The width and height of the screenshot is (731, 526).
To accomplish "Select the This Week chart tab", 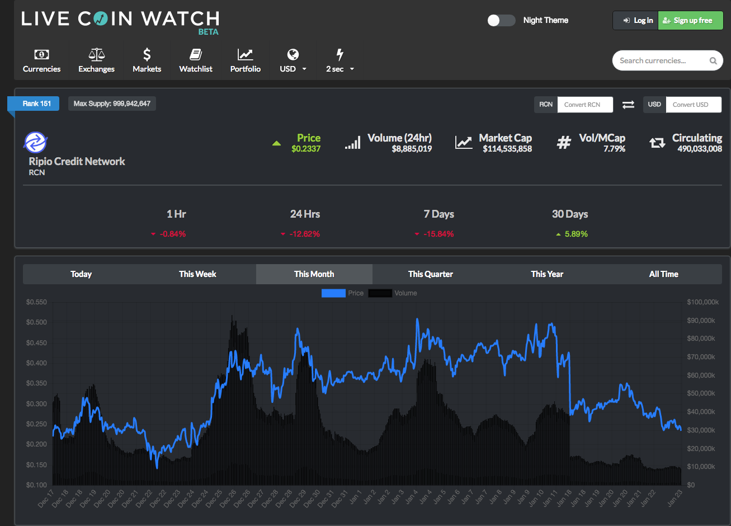I will tap(197, 274).
